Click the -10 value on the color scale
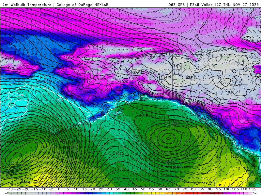The image size is (261, 195). [42, 189]
